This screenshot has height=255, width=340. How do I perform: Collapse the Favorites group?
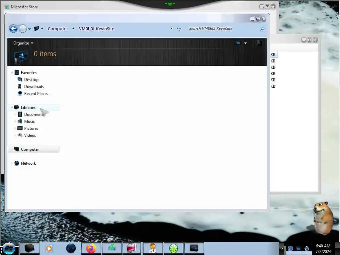(12, 73)
